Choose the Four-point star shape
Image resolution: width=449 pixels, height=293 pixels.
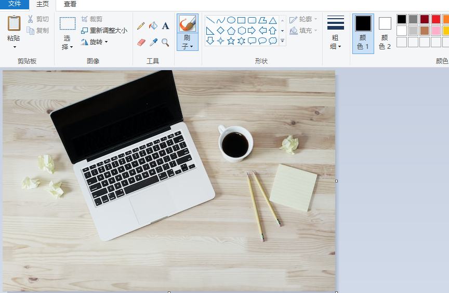221,41
